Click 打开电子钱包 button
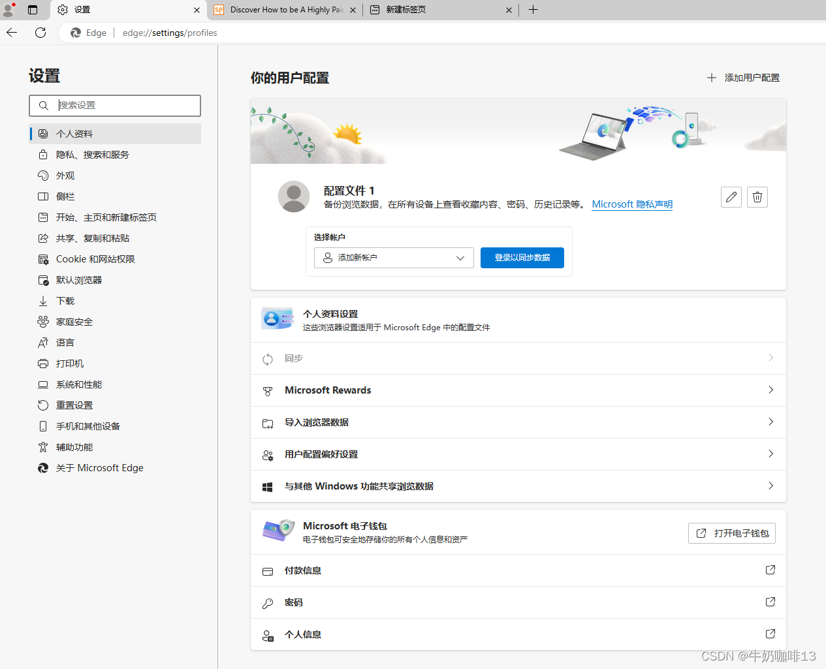The height and width of the screenshot is (669, 826). [x=732, y=533]
